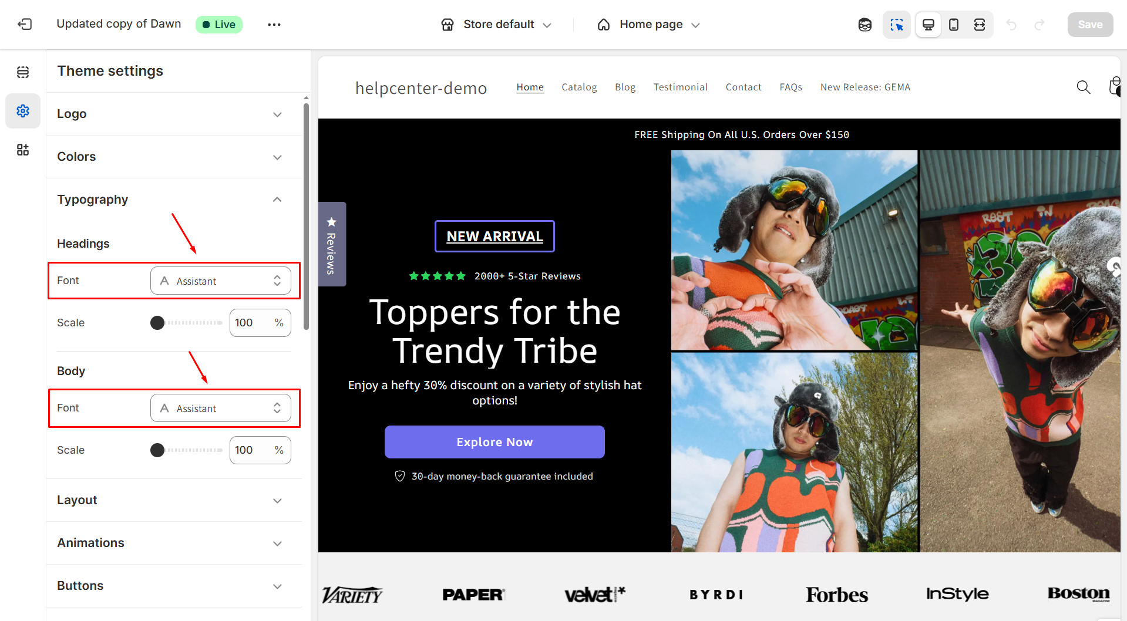Click the exit editor back icon

25,24
